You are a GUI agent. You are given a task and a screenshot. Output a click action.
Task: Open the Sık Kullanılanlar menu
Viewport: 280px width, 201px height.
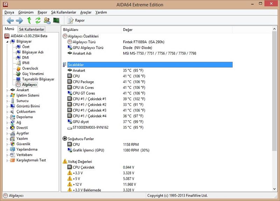64,12
